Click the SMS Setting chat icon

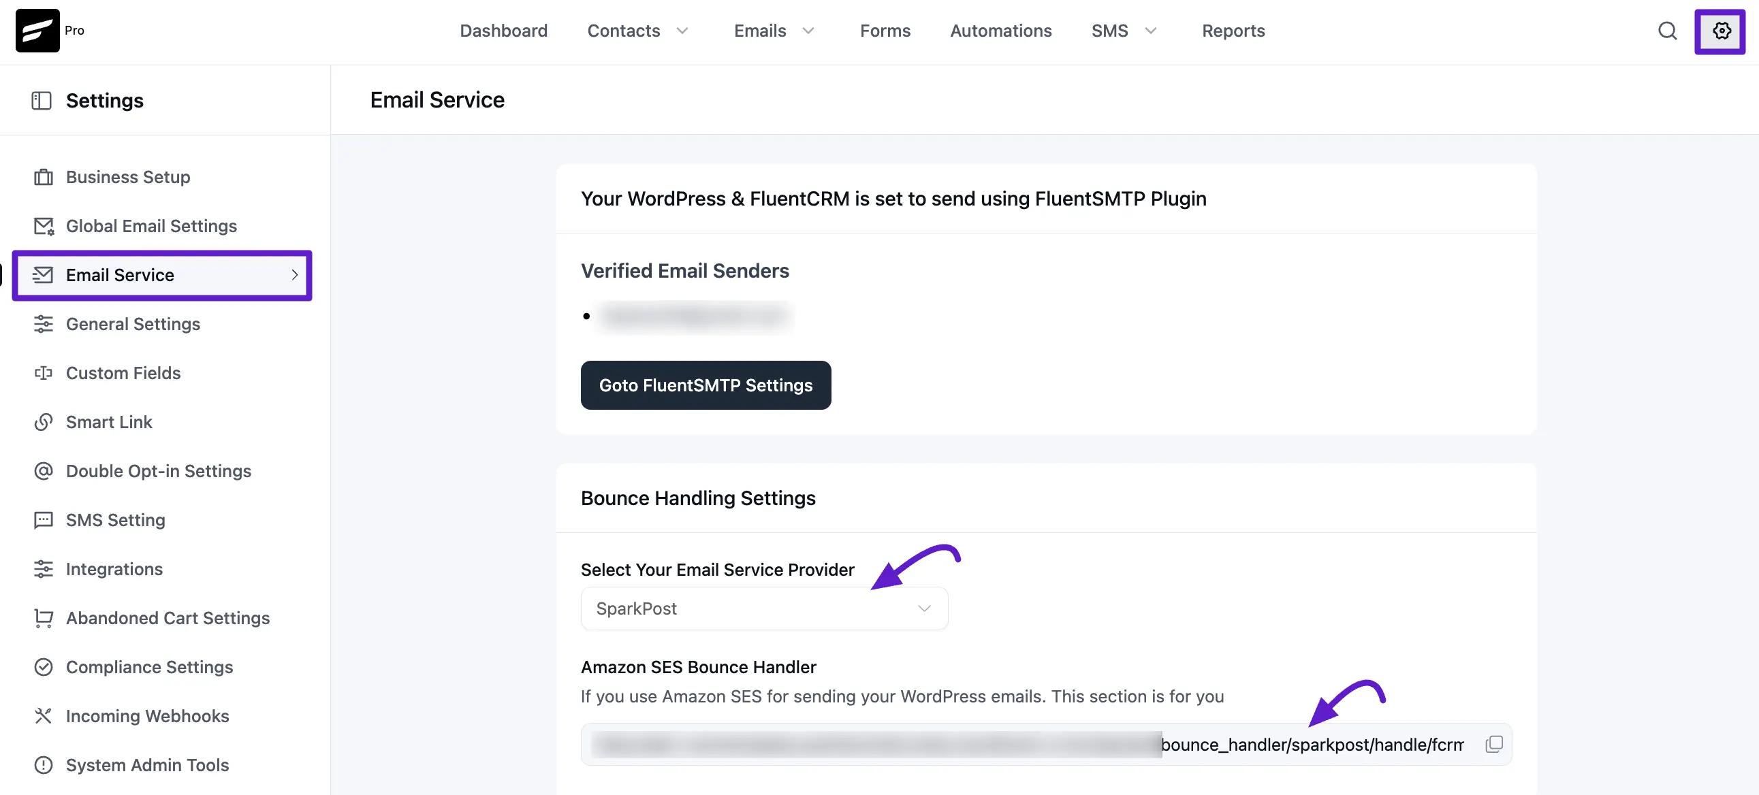(44, 521)
